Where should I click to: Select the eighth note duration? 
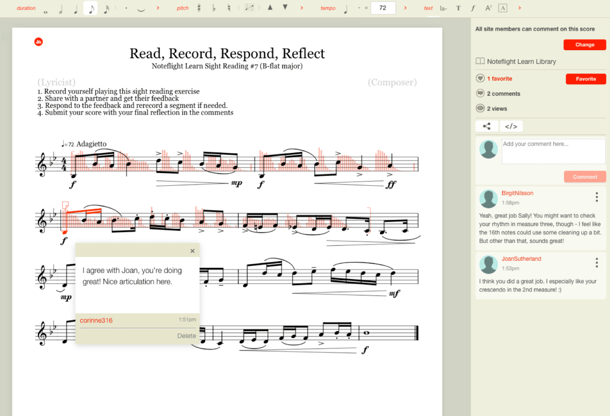90,8
